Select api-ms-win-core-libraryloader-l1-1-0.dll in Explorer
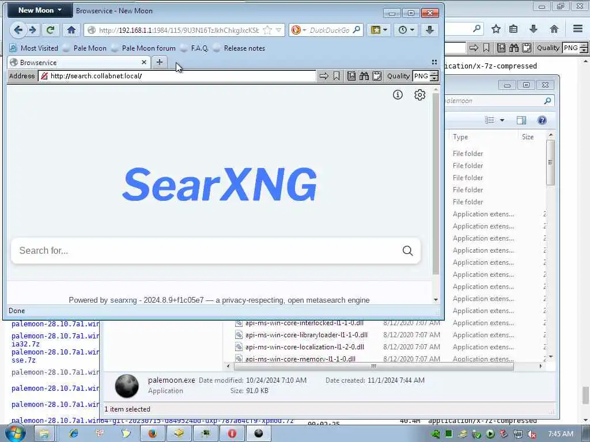The height and width of the screenshot is (442, 590). coord(307,335)
